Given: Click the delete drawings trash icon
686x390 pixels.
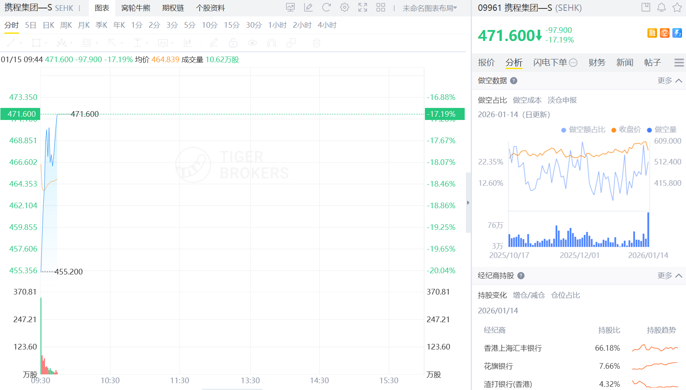Looking at the screenshot, I should coord(316,43).
